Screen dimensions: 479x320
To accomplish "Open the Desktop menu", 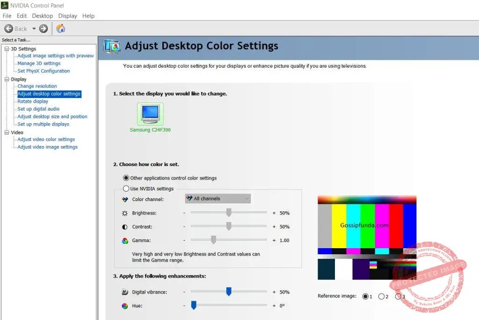I will (x=42, y=15).
